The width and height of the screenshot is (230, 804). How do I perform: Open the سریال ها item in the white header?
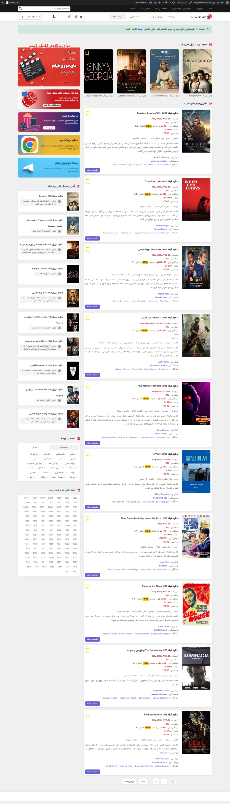172,17
